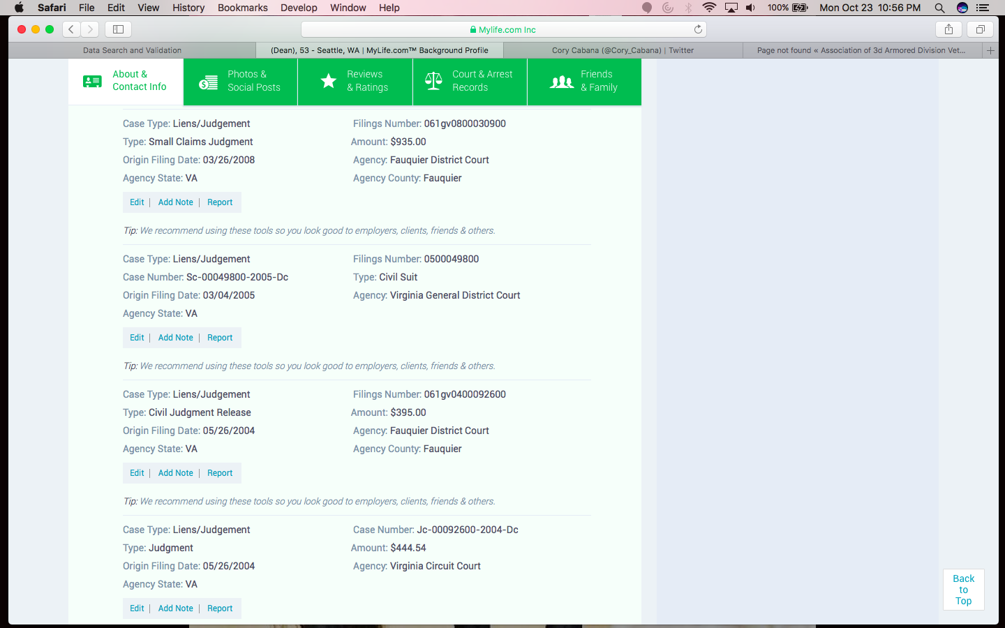This screenshot has width=1005, height=628.
Task: Report the Civil Judgment Release record
Action: 220,473
